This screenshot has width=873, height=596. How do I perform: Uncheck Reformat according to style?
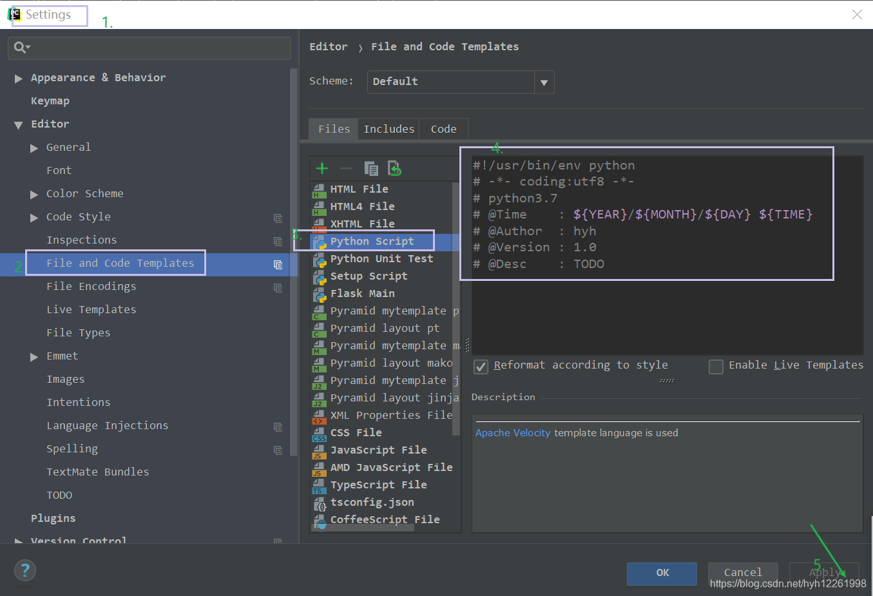coord(481,367)
